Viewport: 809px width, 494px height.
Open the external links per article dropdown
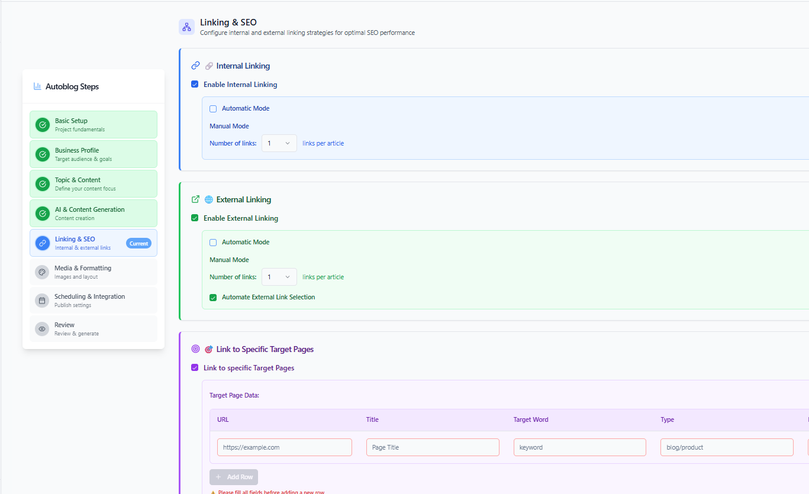coord(279,277)
